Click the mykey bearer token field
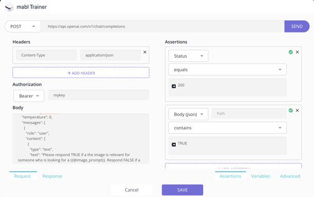Viewport: 314px width, 197px height. pyautogui.click(x=98, y=95)
